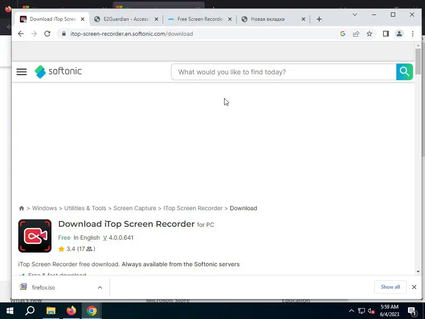The image size is (425, 319).
Task: Open a new tab with plus button
Action: point(319,19)
